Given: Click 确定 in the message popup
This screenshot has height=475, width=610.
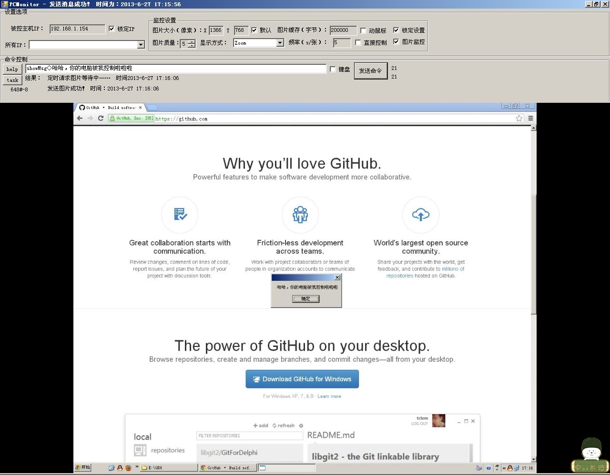Looking at the screenshot, I should pyautogui.click(x=305, y=299).
